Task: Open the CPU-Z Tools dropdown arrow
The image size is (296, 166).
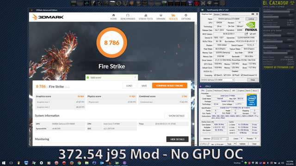Action: click(235, 144)
